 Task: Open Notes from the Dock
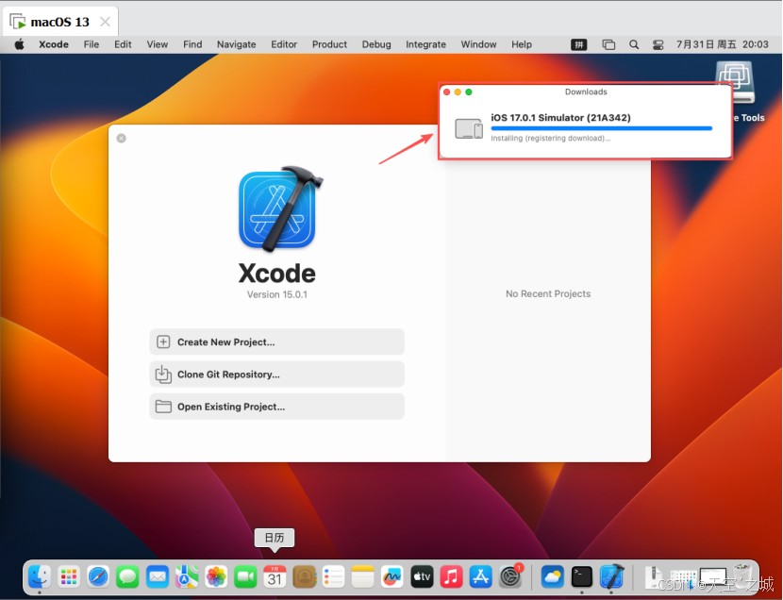pos(363,577)
